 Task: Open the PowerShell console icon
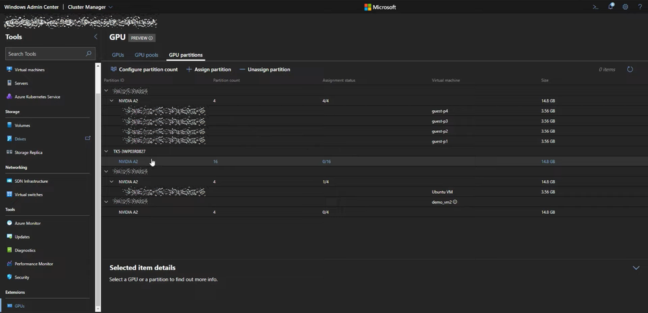595,7
